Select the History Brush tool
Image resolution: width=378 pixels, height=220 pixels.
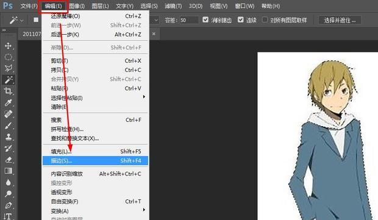pyautogui.click(x=9, y=148)
